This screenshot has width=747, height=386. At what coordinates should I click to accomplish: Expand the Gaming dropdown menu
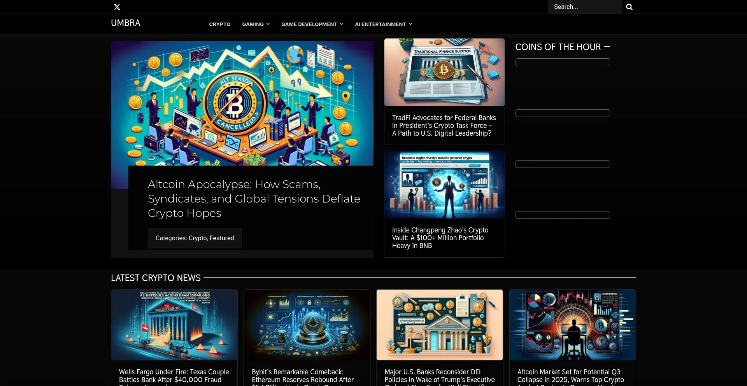point(256,24)
